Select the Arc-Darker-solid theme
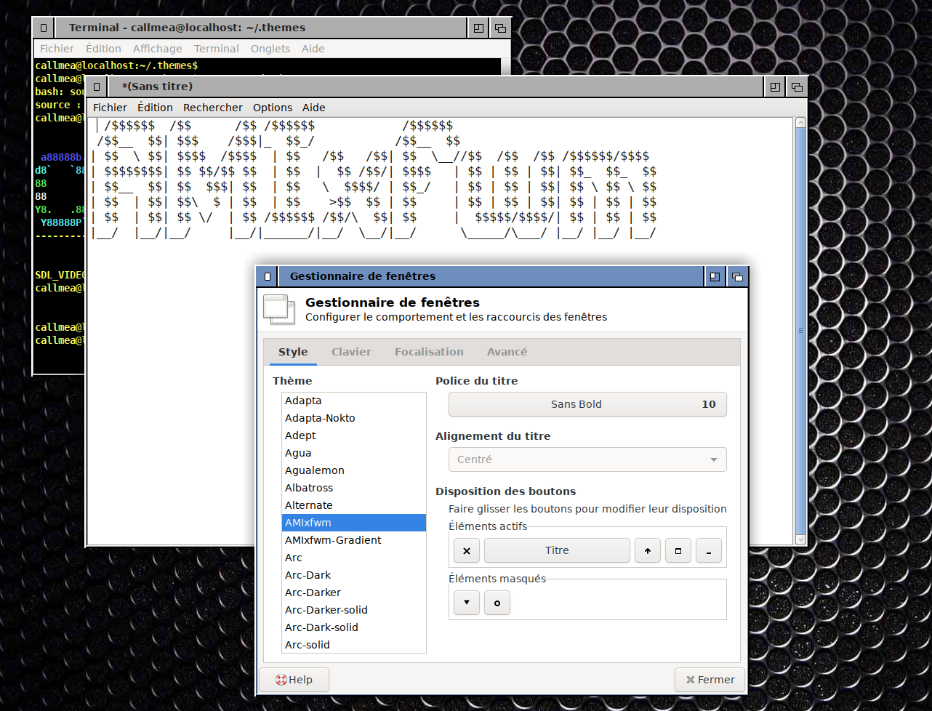 (x=354, y=610)
